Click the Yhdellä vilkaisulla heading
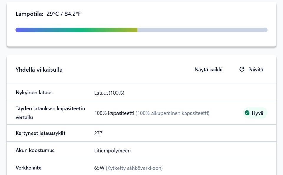 pyautogui.click(x=39, y=70)
